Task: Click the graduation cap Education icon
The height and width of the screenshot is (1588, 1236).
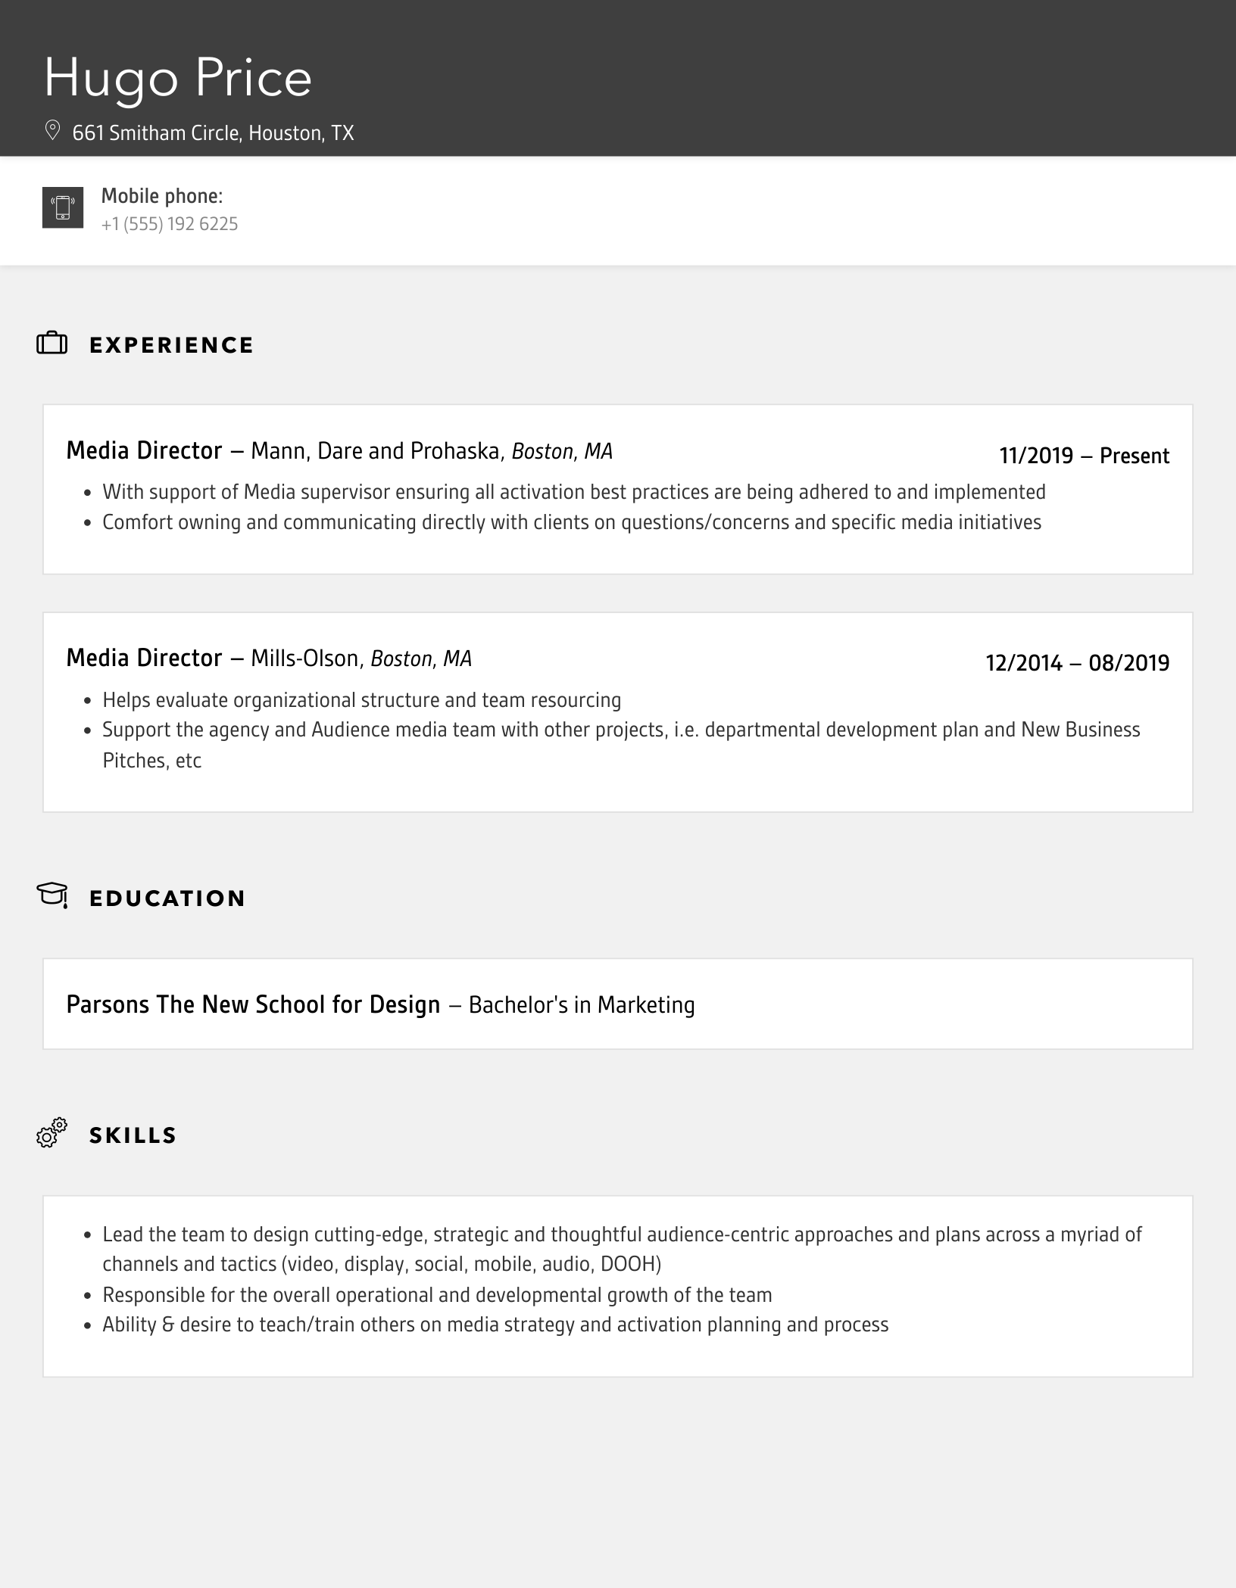Action: coord(52,895)
